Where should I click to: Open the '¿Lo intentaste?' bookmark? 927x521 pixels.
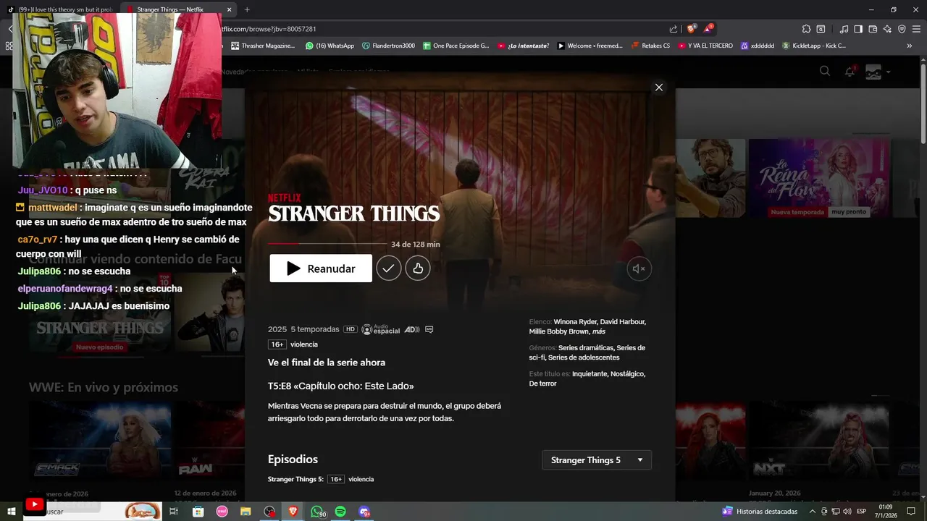[x=523, y=46]
